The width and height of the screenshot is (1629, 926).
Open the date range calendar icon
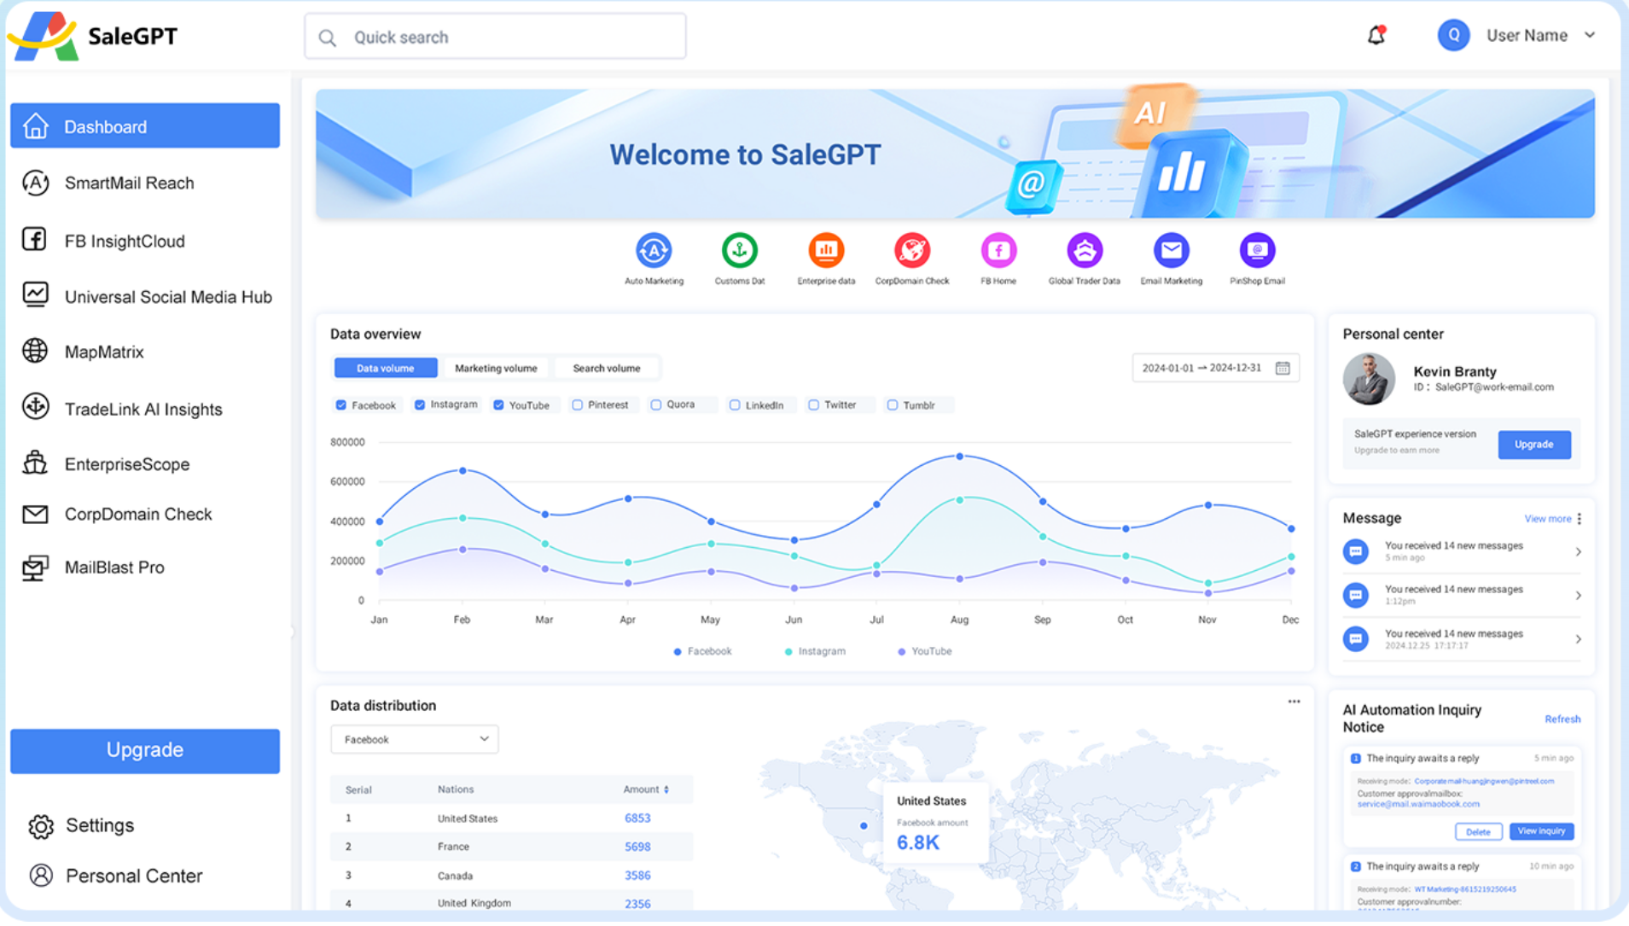[x=1283, y=368]
